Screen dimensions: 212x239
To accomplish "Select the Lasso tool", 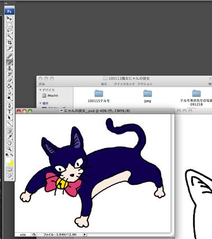I will [9, 30].
